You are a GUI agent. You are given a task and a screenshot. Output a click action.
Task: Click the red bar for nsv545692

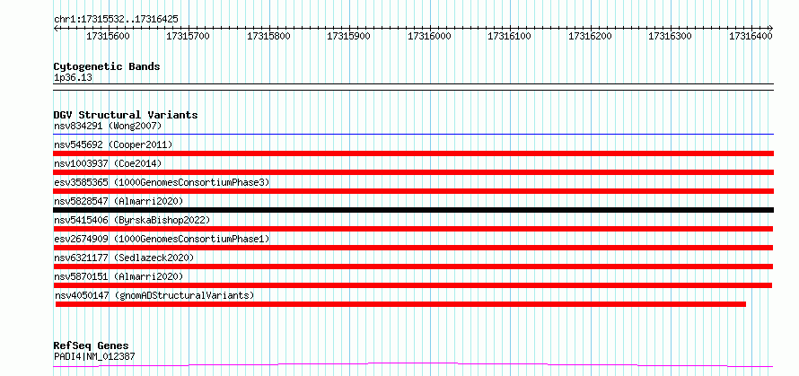(x=413, y=153)
